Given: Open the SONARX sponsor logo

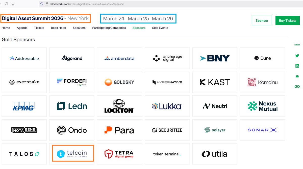Looking at the screenshot, I should pyautogui.click(x=262, y=130).
